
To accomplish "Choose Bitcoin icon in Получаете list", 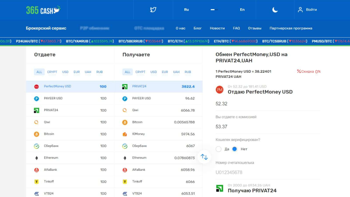I will click(x=125, y=122).
